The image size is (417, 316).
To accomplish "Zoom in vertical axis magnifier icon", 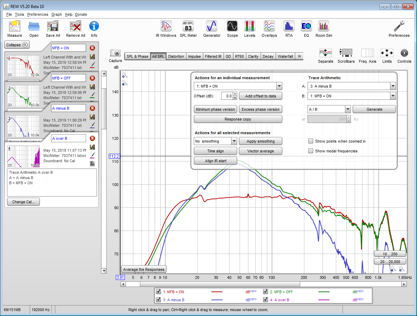I will (125, 75).
